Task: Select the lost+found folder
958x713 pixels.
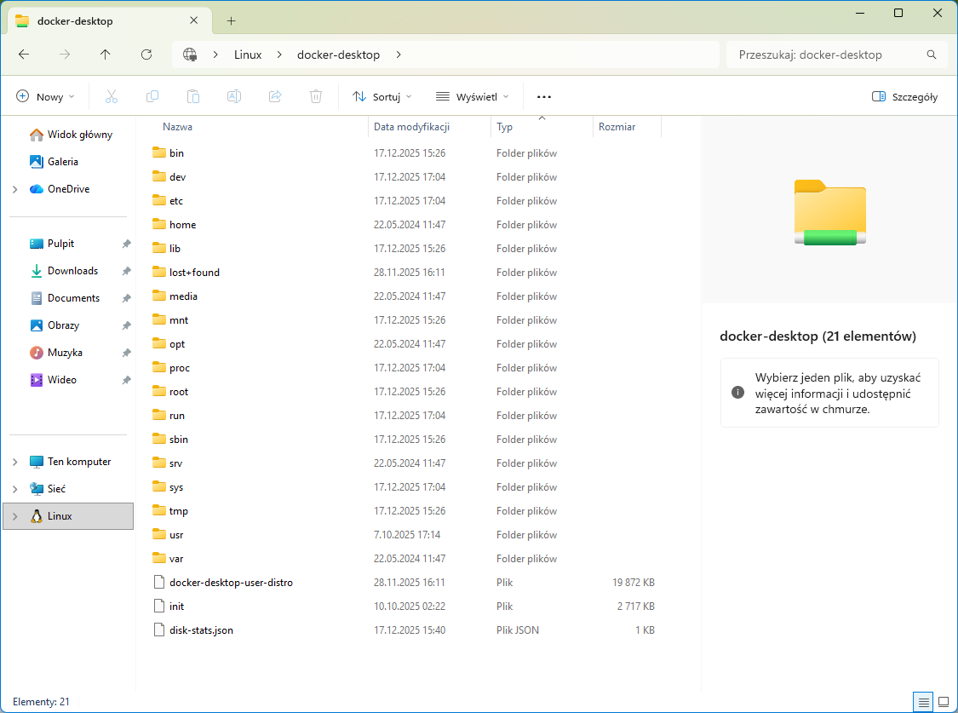Action: pyautogui.click(x=194, y=273)
